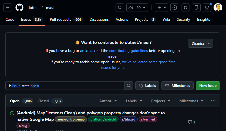Open the repositories icon in header
Screen dimensions: 226x131
(x=196, y=8)
